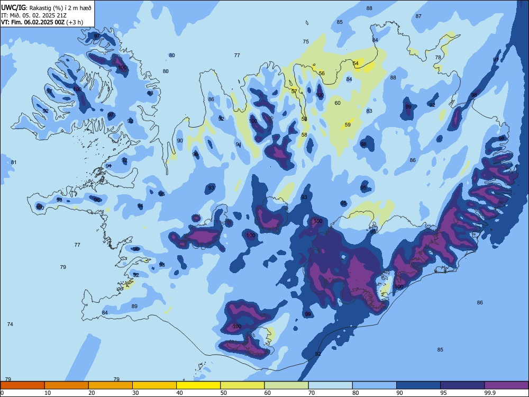Click the 20–30 amber legend swatch
Screen dimensions: 529x397
pyautogui.click(x=111, y=385)
